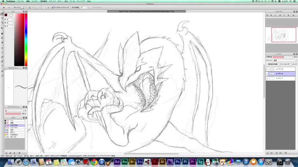Choose the crisscross grid snap icon
298x167 pixels.
pyautogui.click(x=30, y=7)
